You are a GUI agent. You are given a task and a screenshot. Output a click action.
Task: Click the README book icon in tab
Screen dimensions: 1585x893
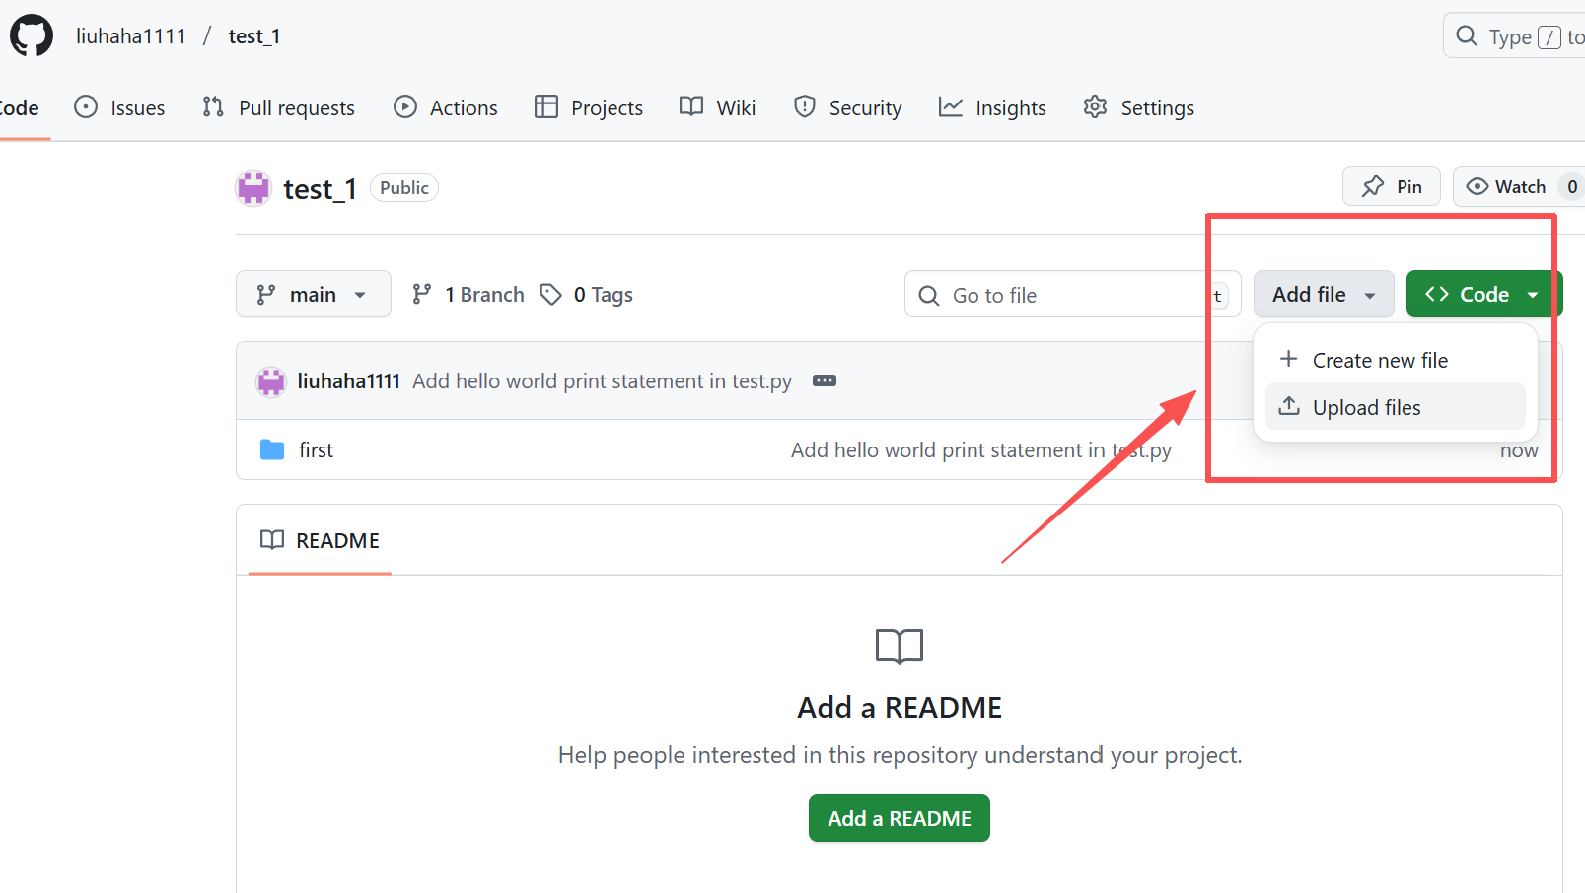tap(272, 539)
